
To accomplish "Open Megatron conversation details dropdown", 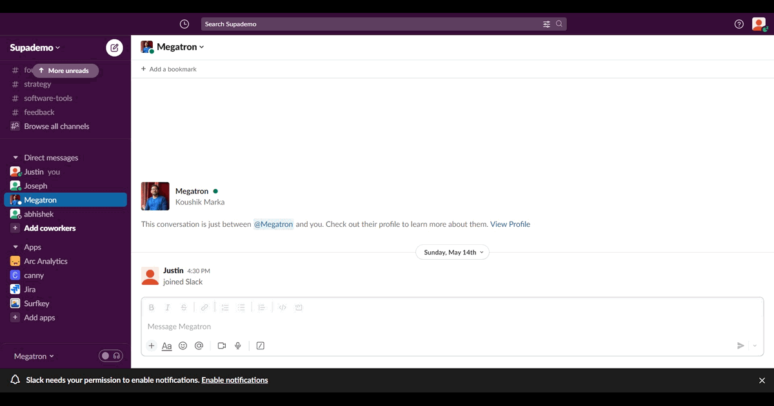I will coord(181,47).
